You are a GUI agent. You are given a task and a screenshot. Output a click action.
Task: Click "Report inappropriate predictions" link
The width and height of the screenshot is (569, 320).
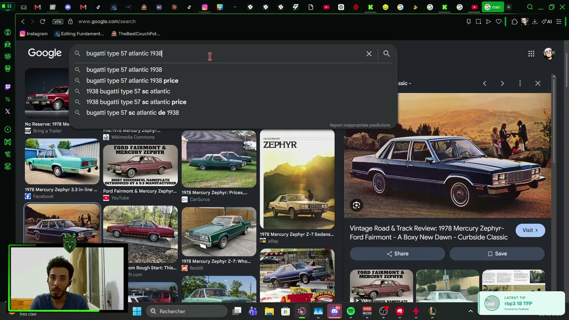point(360,125)
